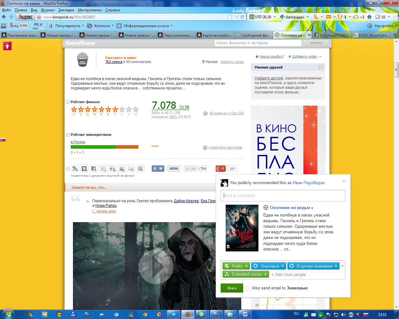Open the Windows Start button
This screenshot has width=399, height=319.
coord(8,314)
